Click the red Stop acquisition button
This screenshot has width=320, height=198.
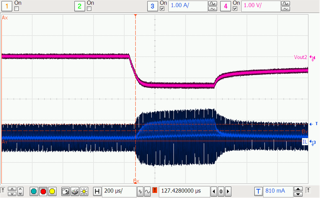pyautogui.click(x=43, y=191)
